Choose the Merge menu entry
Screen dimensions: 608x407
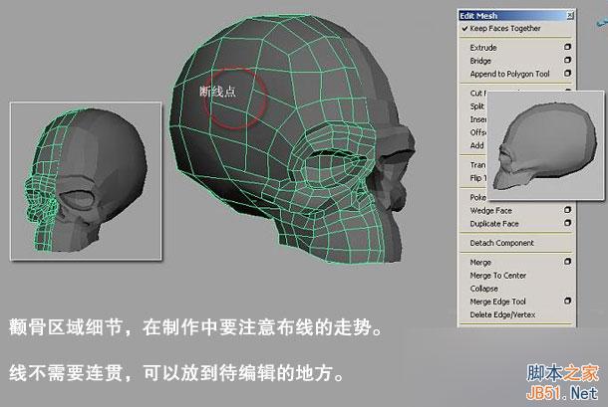[480, 263]
